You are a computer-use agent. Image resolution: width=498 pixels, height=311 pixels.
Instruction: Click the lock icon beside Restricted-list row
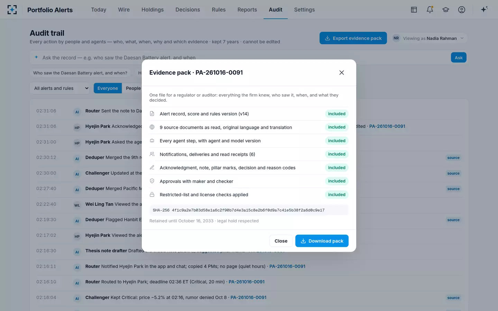152,195
